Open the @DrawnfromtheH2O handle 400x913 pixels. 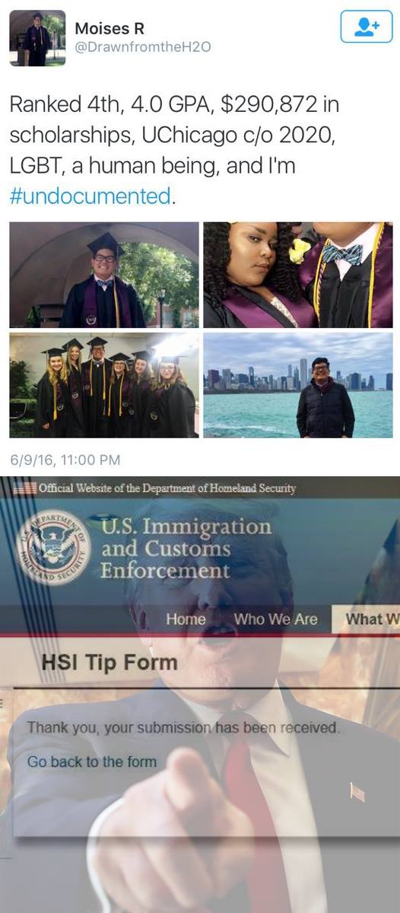(142, 47)
